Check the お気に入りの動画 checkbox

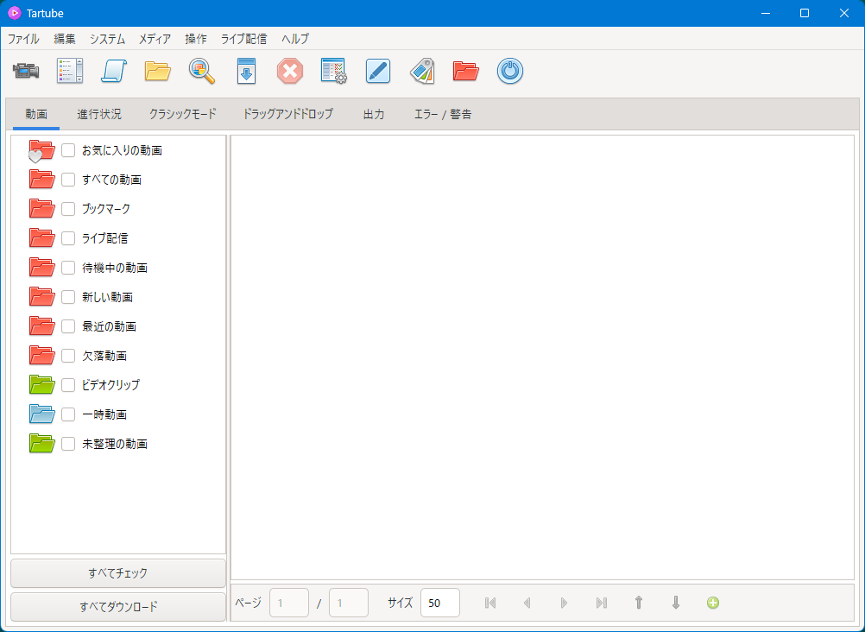[x=68, y=150]
